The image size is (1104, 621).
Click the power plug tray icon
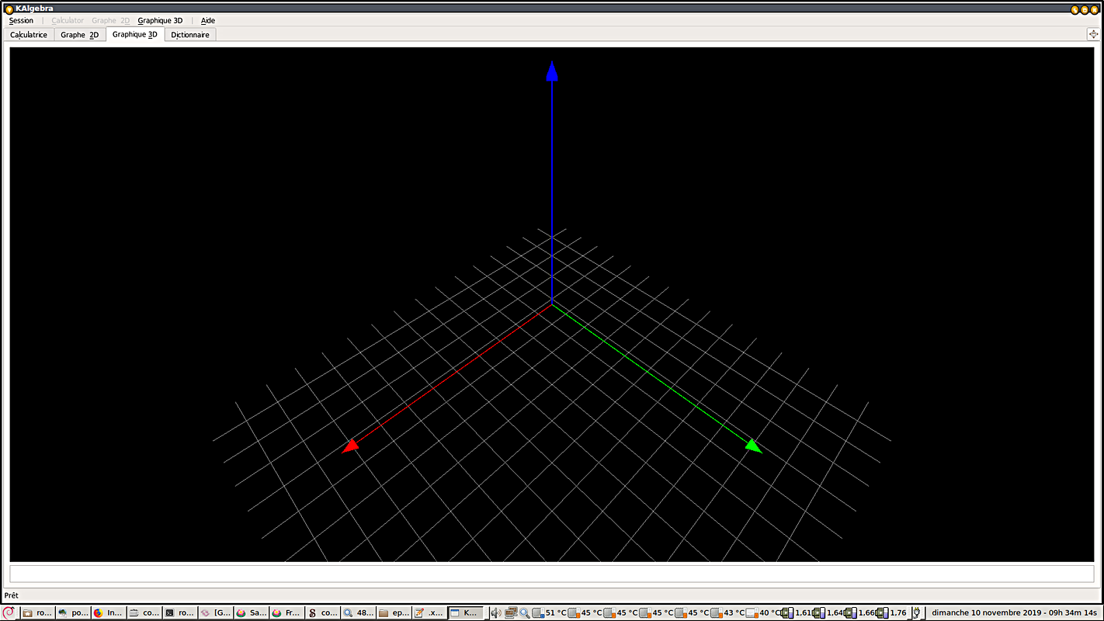coord(916,612)
